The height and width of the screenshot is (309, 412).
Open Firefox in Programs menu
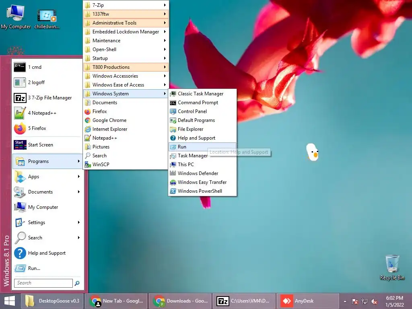[126, 111]
